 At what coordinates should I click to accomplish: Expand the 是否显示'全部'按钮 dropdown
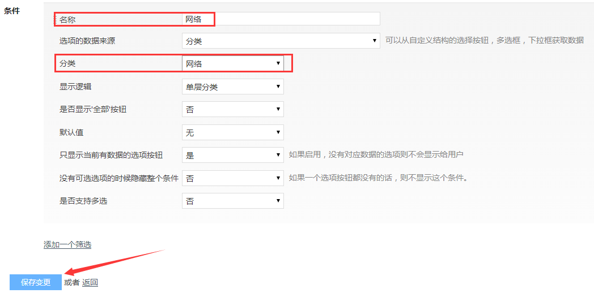(232, 109)
